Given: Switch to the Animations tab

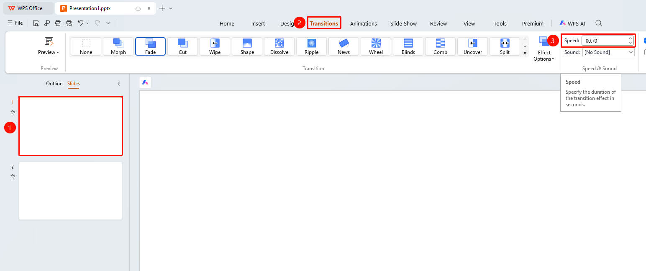Looking at the screenshot, I should pyautogui.click(x=363, y=23).
